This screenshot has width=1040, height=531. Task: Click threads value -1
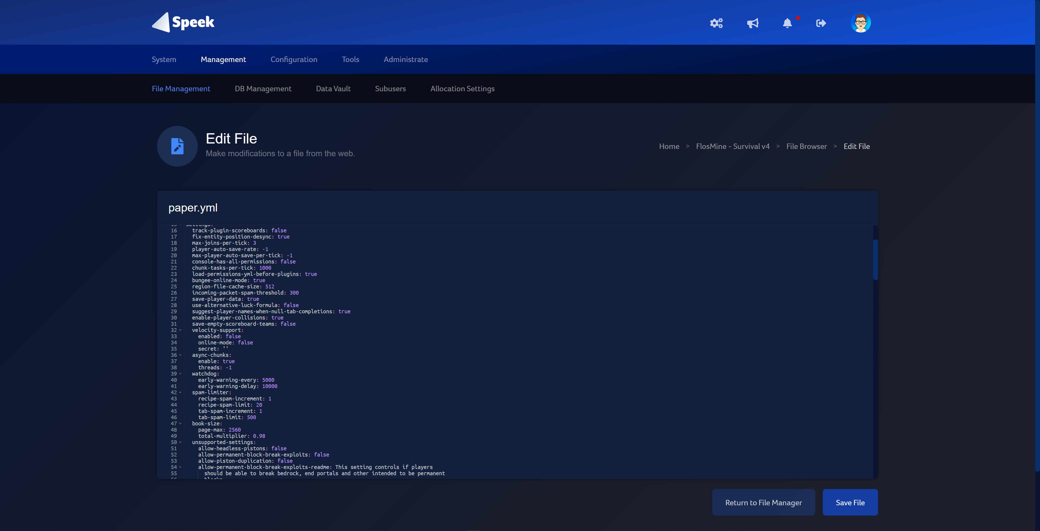click(229, 368)
